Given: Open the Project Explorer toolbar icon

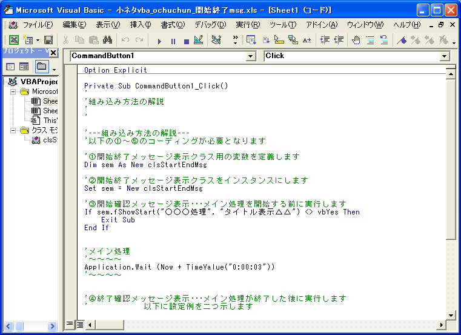Looking at the screenshot, I should [x=216, y=40].
